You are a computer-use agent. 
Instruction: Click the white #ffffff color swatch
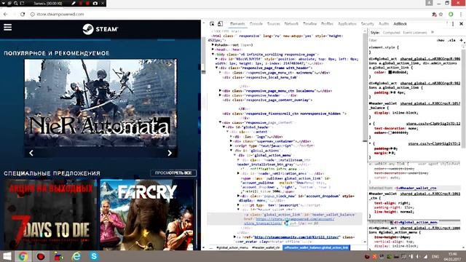click(390, 132)
